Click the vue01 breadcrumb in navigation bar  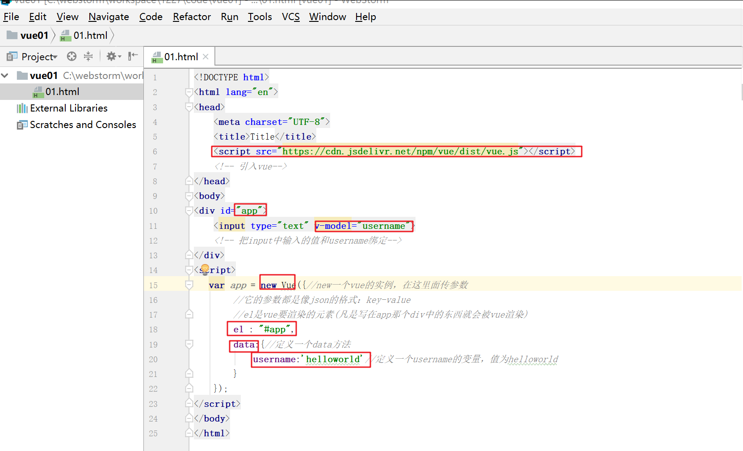pyautogui.click(x=28, y=35)
